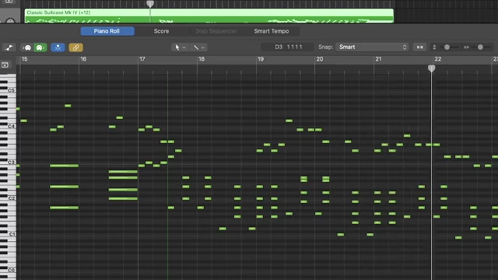This screenshot has width=498, height=280.
Task: Click the vertical zoom arrows icon
Action: tap(434, 47)
